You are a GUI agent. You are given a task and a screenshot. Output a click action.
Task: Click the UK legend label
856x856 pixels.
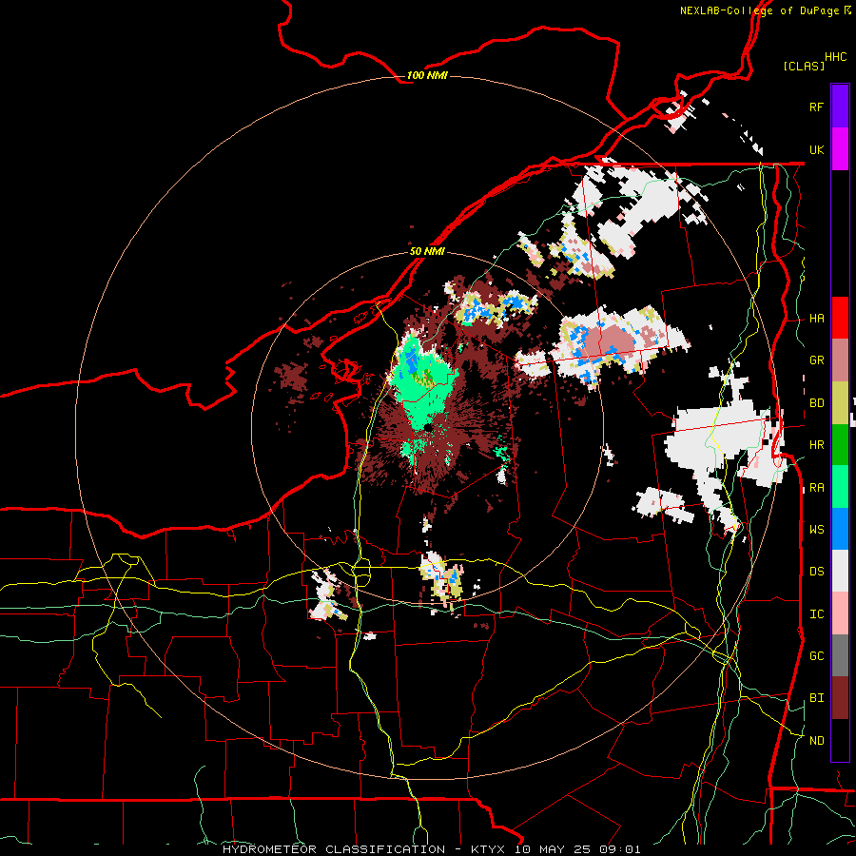pos(816,149)
